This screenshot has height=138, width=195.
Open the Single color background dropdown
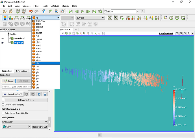point(25,122)
